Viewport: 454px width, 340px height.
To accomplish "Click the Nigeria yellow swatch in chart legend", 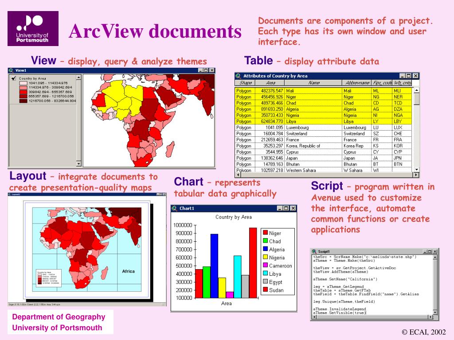I will pos(265,257).
